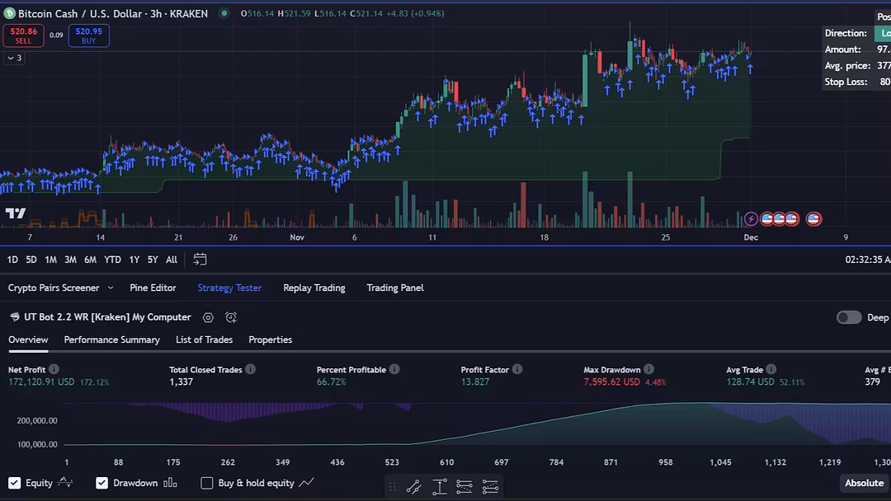Click the green market status dot
Screen dimensions: 891x501
pyautogui.click(x=224, y=13)
